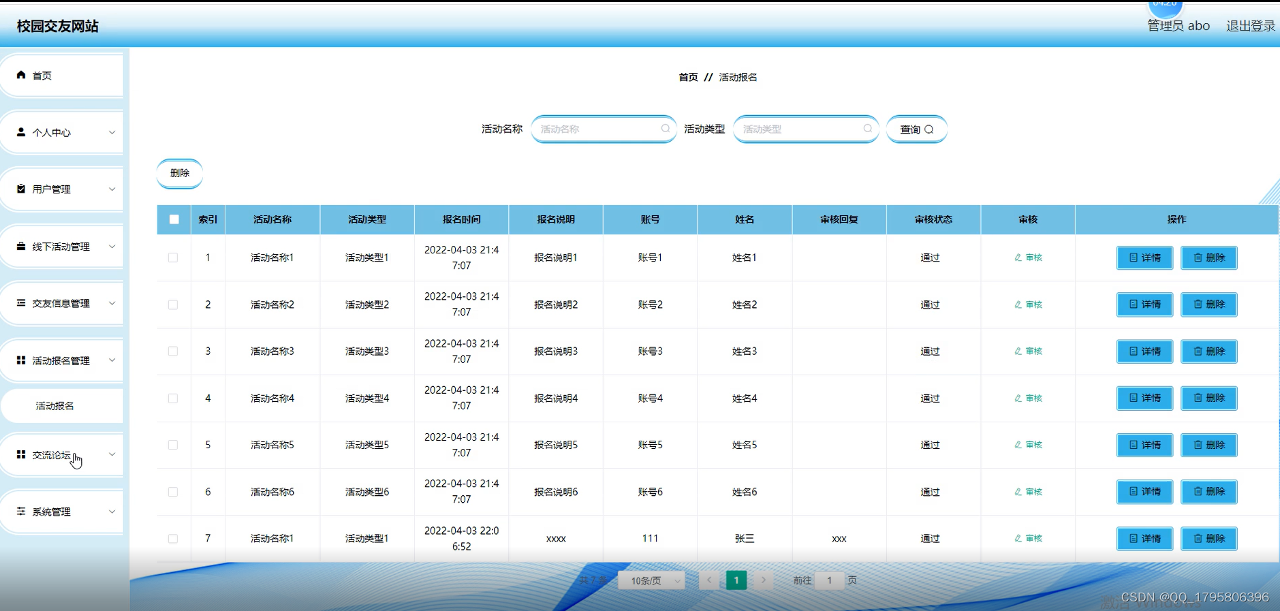Click the 活动名称 search input field
Image resolution: width=1280 pixels, height=611 pixels.
604,129
